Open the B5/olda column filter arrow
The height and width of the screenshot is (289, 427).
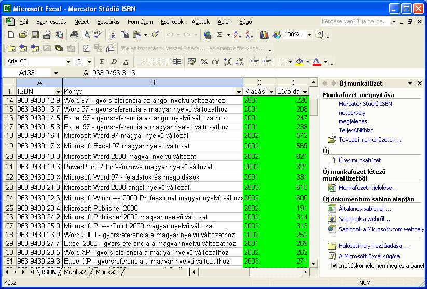tap(305, 92)
